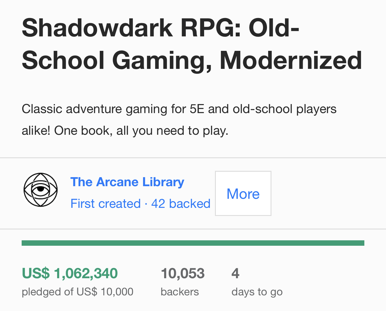386x311 pixels.
Task: Click the 'alike! One book' description line
Action: [125, 131]
